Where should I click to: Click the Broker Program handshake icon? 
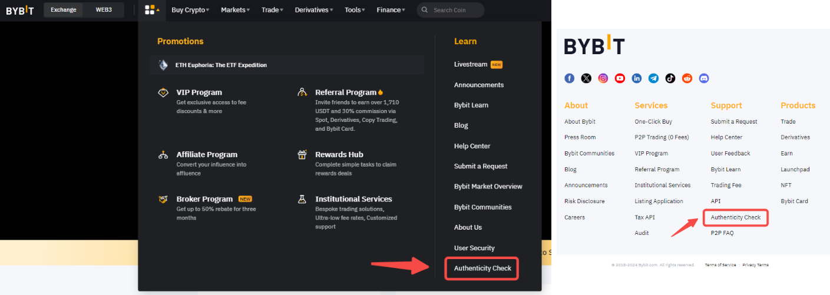click(163, 199)
